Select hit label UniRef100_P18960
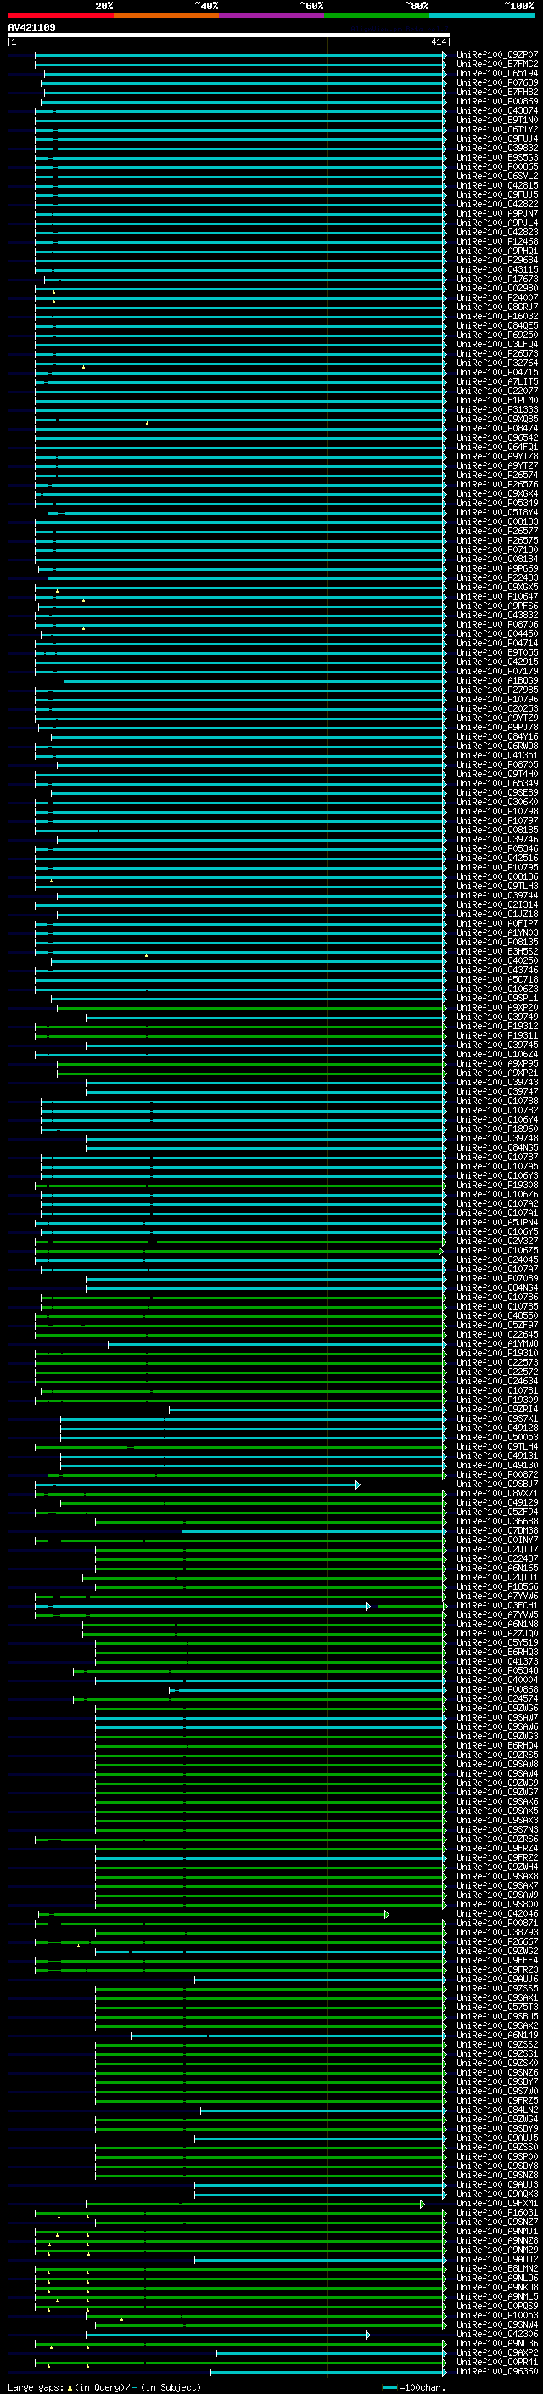543x2394 pixels. click(496, 1129)
